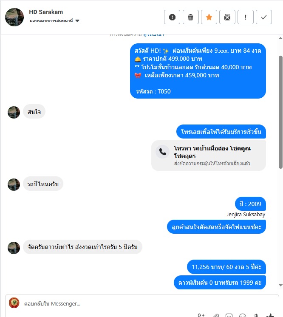The image size is (283, 317).
Task: Send a thumbs-up like
Action: 270,315
